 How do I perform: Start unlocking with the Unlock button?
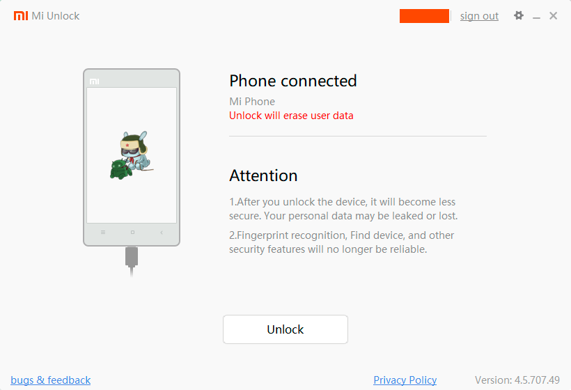[285, 329]
